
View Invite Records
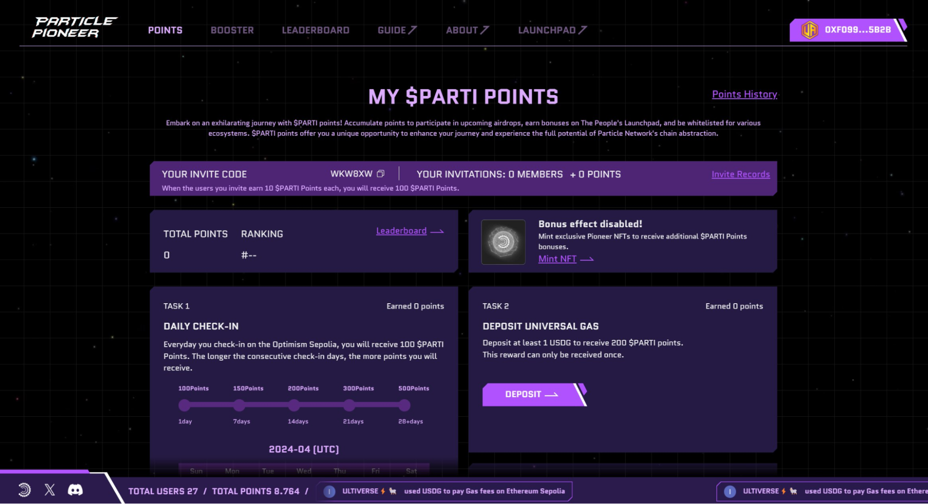[740, 174]
